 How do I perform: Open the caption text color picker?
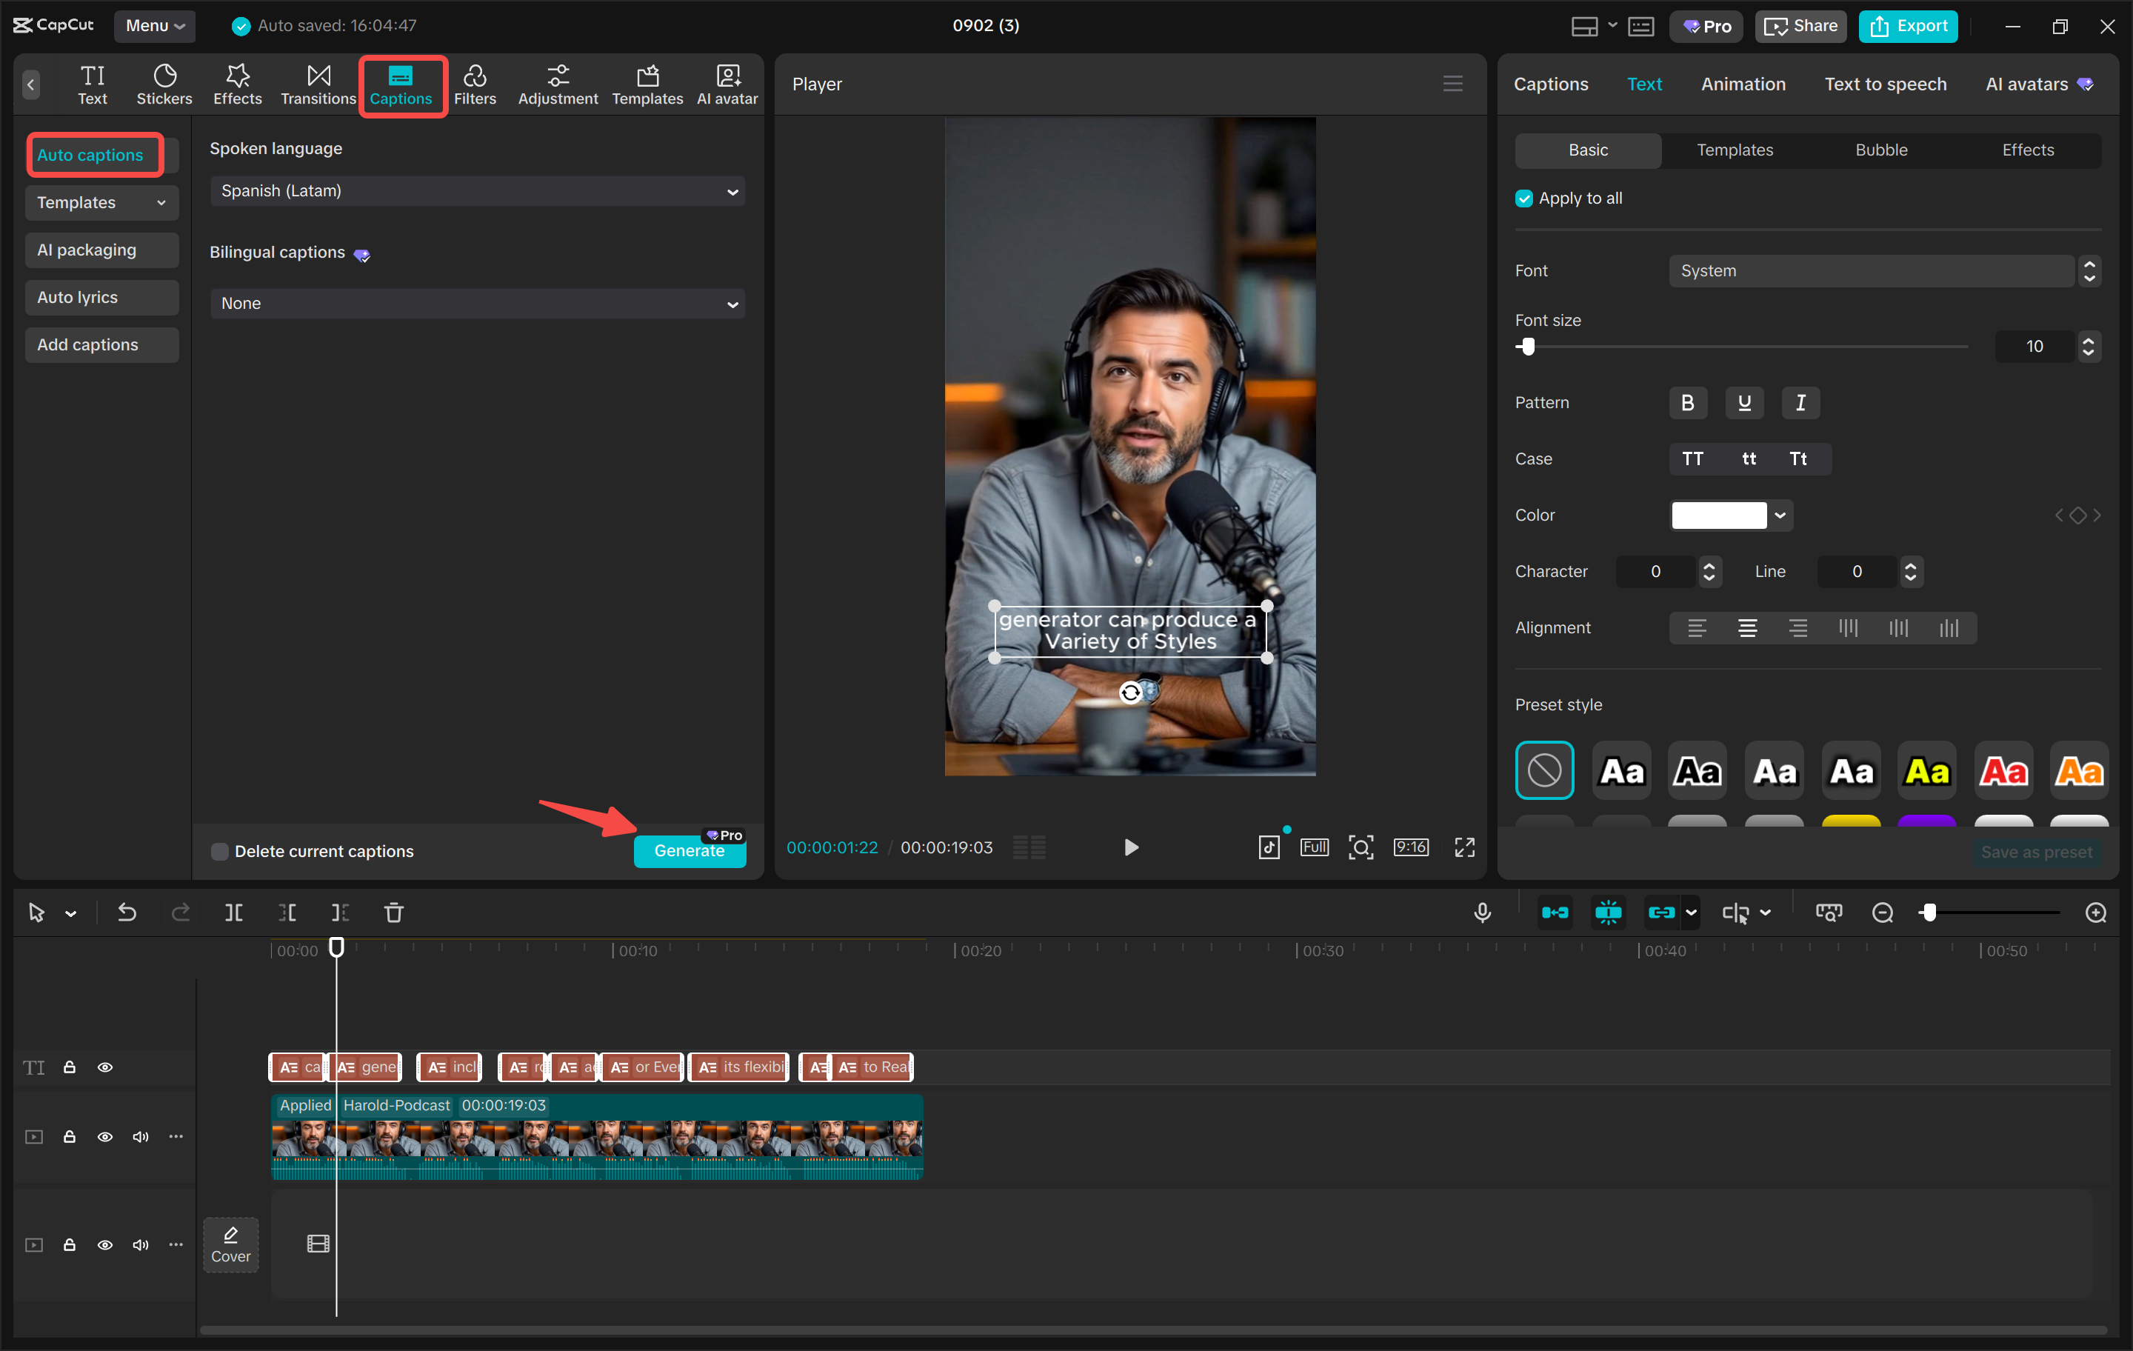[x=1730, y=515]
